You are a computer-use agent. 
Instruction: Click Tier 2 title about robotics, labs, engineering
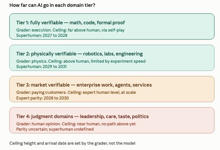click(80, 54)
